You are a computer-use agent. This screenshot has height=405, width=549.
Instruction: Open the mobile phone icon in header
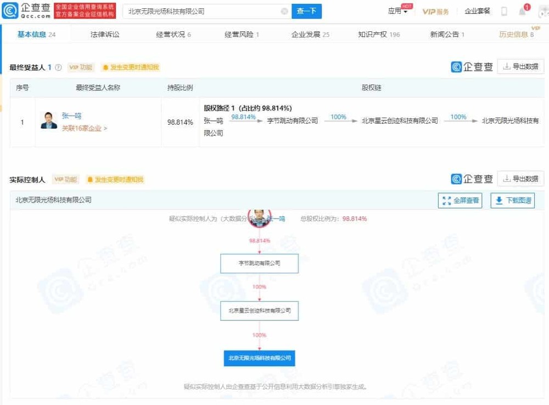click(x=504, y=11)
